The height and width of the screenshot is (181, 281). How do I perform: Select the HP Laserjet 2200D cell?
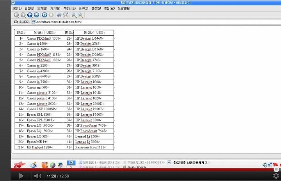[94, 104]
